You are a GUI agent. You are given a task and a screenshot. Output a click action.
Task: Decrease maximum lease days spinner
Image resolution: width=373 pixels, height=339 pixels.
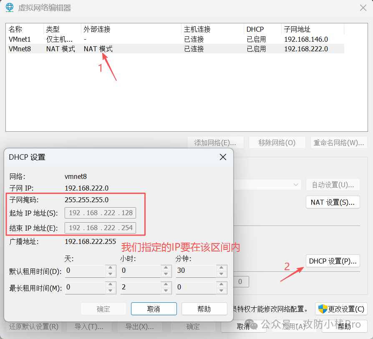(x=111, y=290)
